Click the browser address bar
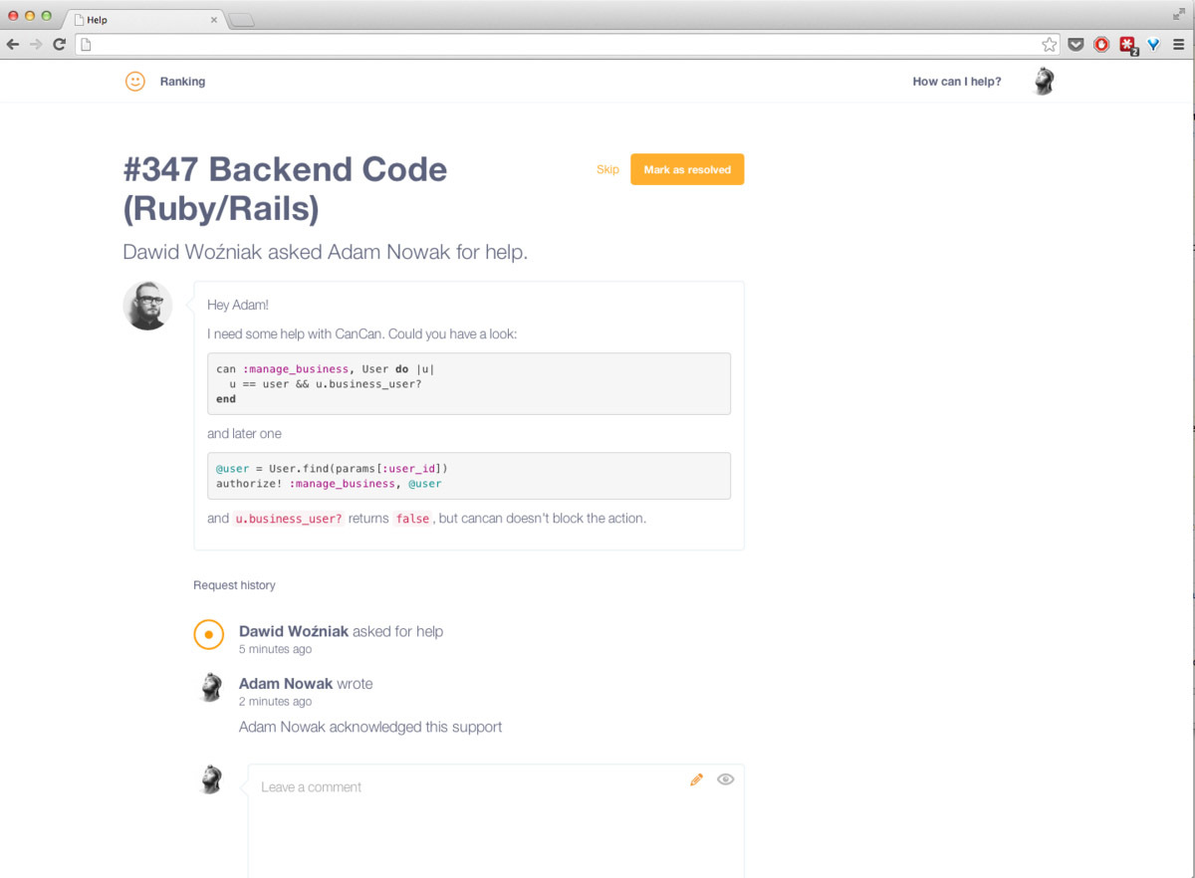1195x878 pixels. [x=558, y=44]
